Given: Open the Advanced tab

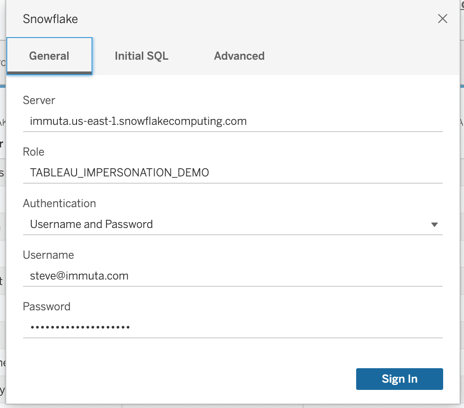Looking at the screenshot, I should click(x=239, y=56).
